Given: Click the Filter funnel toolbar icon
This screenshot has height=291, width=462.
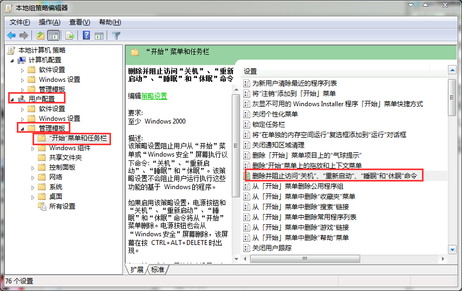Looking at the screenshot, I should tap(116, 36).
